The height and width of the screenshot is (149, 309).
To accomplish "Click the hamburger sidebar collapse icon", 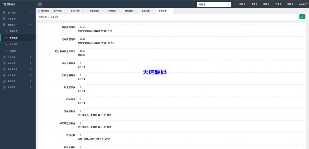I will click(x=40, y=4).
